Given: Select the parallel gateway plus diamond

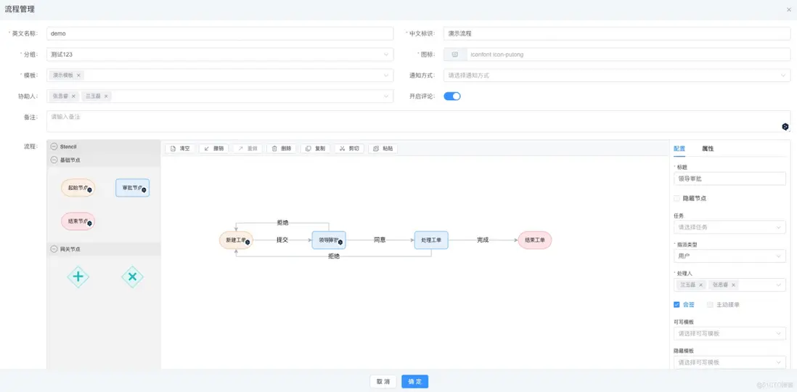Looking at the screenshot, I should pos(78,277).
